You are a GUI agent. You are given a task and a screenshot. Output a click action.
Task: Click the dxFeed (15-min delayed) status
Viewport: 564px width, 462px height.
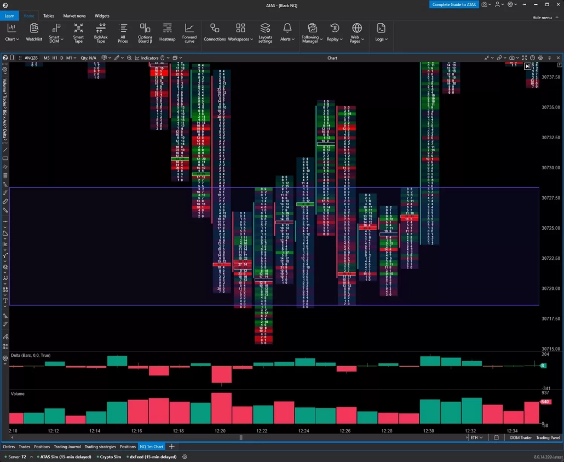coord(153,457)
